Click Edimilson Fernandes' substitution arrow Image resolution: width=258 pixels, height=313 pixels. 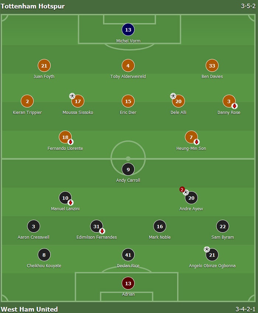click(102, 231)
